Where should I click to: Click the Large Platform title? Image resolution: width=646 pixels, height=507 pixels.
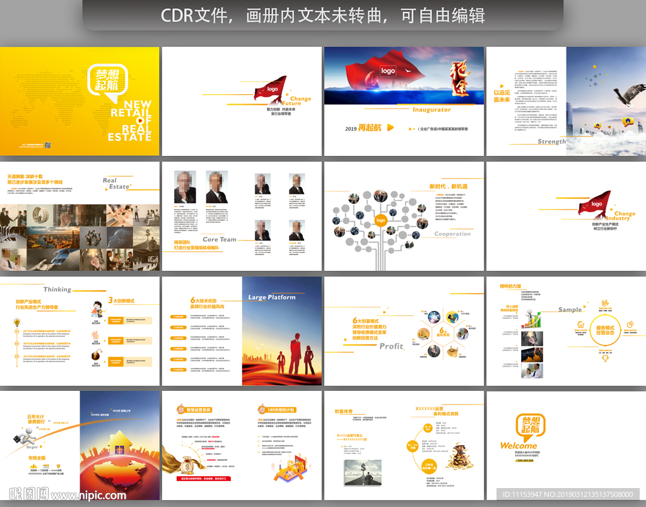[272, 297]
